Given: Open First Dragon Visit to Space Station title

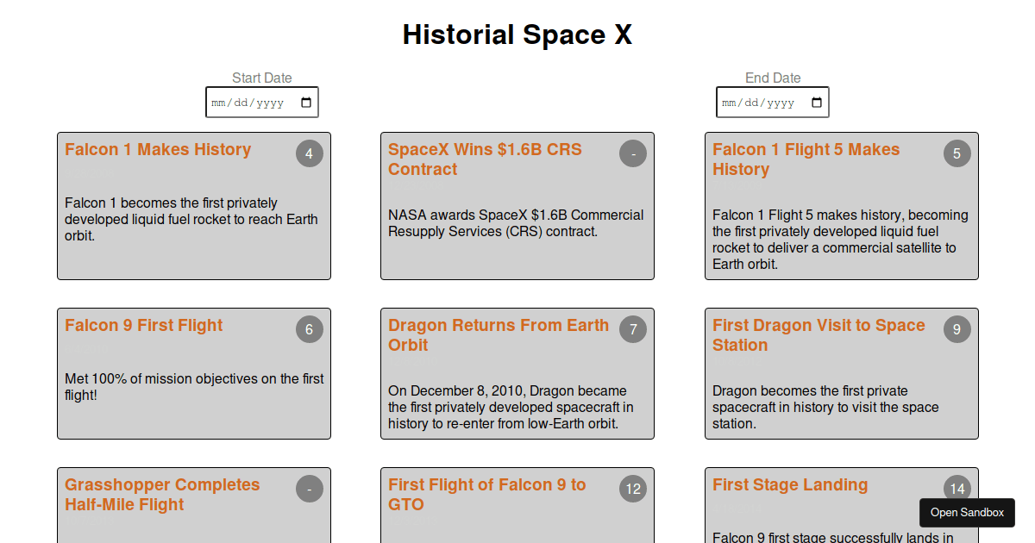Looking at the screenshot, I should click(x=819, y=335).
